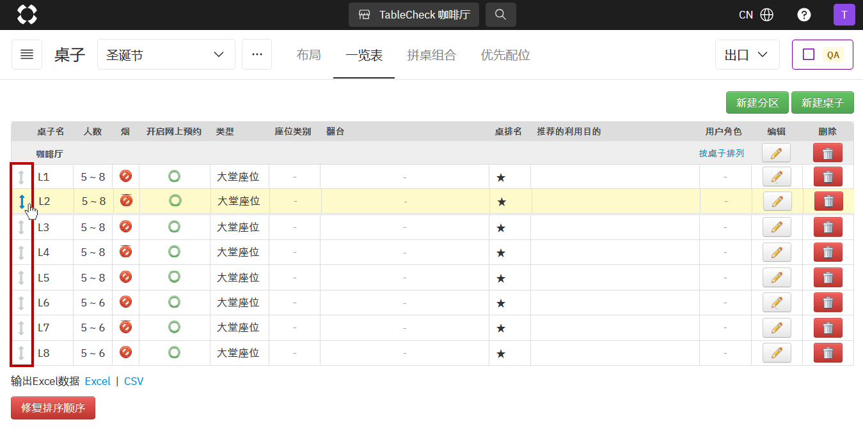Download the CSV export link
The height and width of the screenshot is (429, 863).
point(134,381)
